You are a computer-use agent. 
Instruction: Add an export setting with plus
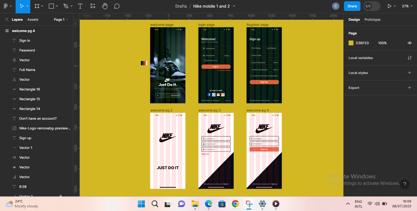(410, 88)
